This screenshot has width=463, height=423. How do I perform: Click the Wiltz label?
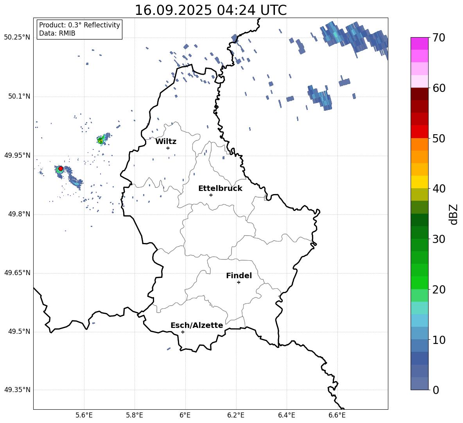[x=166, y=142]
